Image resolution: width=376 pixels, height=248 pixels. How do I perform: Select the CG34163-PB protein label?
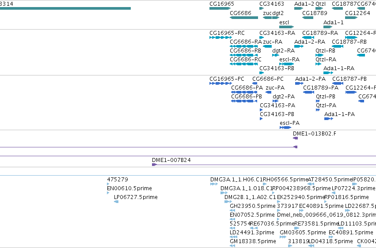coord(277,114)
